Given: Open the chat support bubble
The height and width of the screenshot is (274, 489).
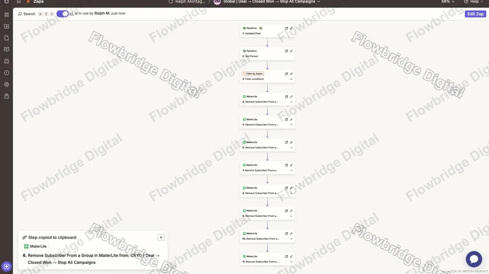Looking at the screenshot, I should 474,259.
